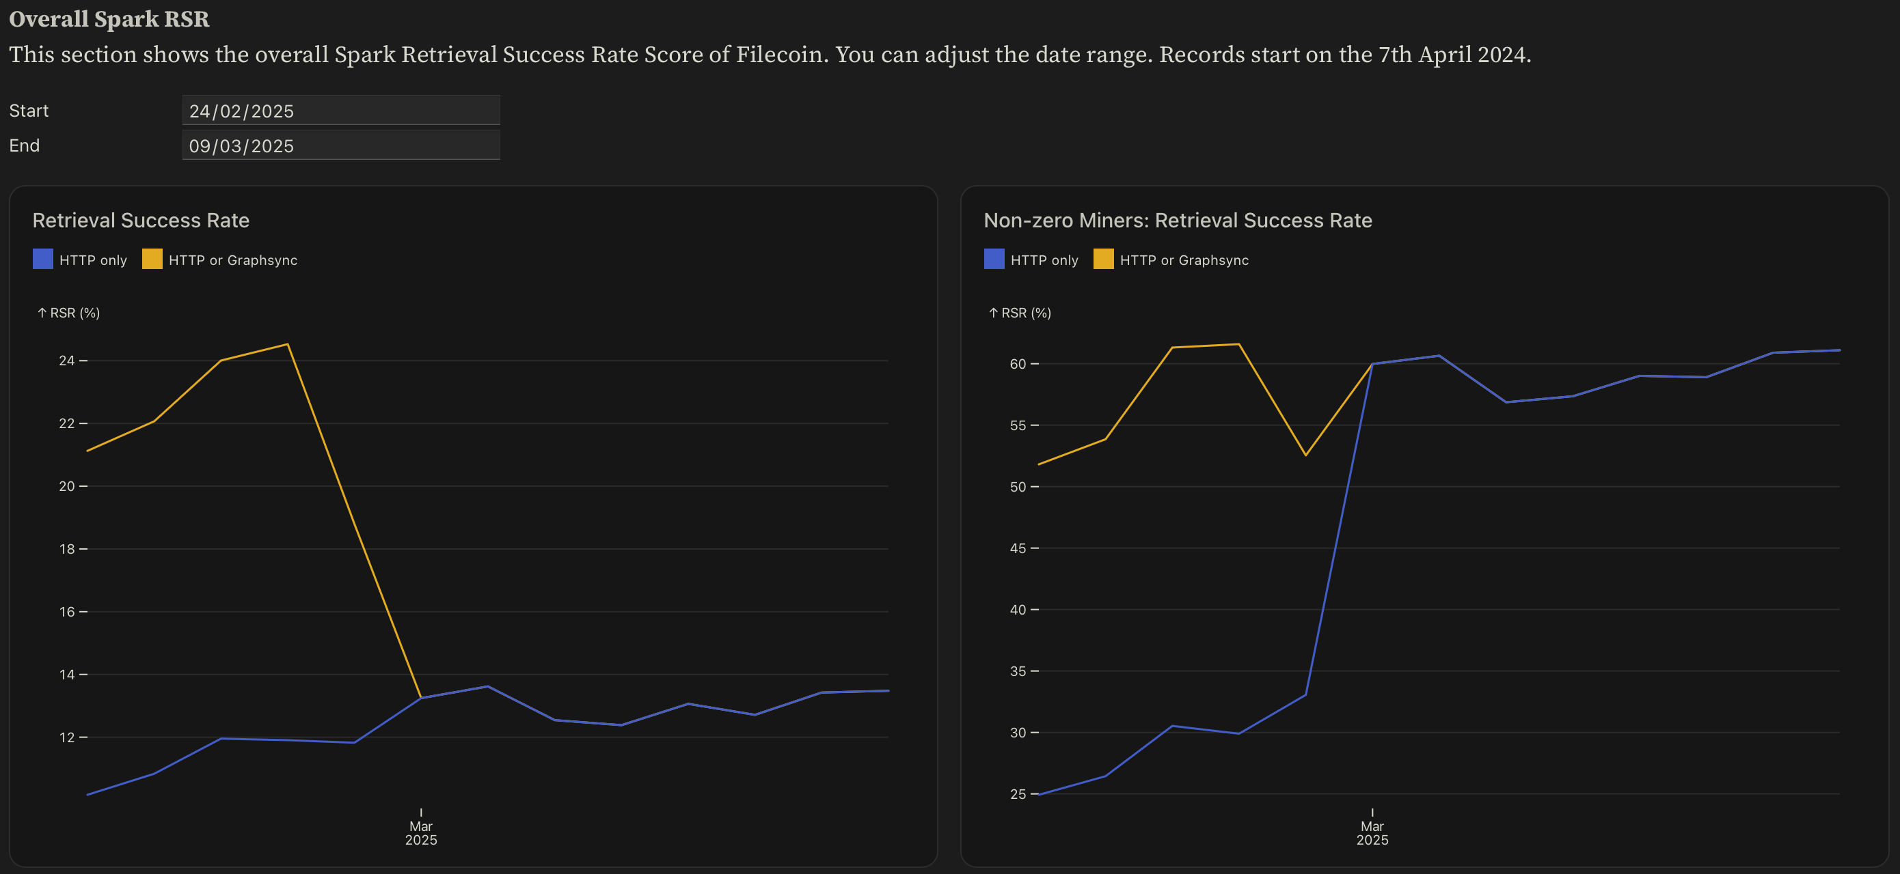Click the RSR (%) axis label, right chart
Image resolution: width=1900 pixels, height=874 pixels.
[1020, 313]
